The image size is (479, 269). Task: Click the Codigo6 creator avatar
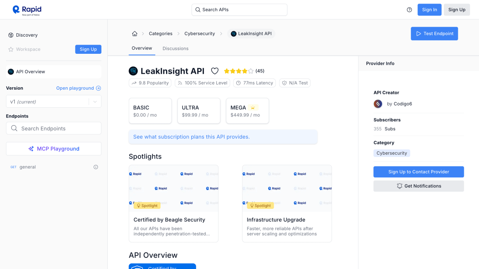378,104
